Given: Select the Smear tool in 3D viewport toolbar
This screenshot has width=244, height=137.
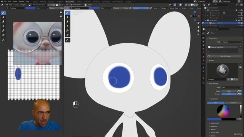Looking at the screenshot, I should tap(67, 22).
